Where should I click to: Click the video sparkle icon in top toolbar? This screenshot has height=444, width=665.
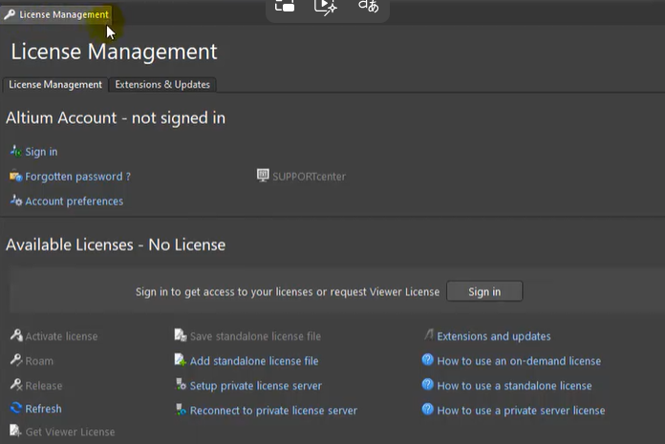pos(325,7)
